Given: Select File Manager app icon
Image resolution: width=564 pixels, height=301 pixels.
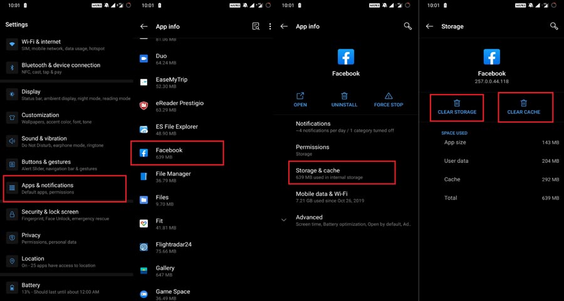Looking at the screenshot, I should [144, 176].
